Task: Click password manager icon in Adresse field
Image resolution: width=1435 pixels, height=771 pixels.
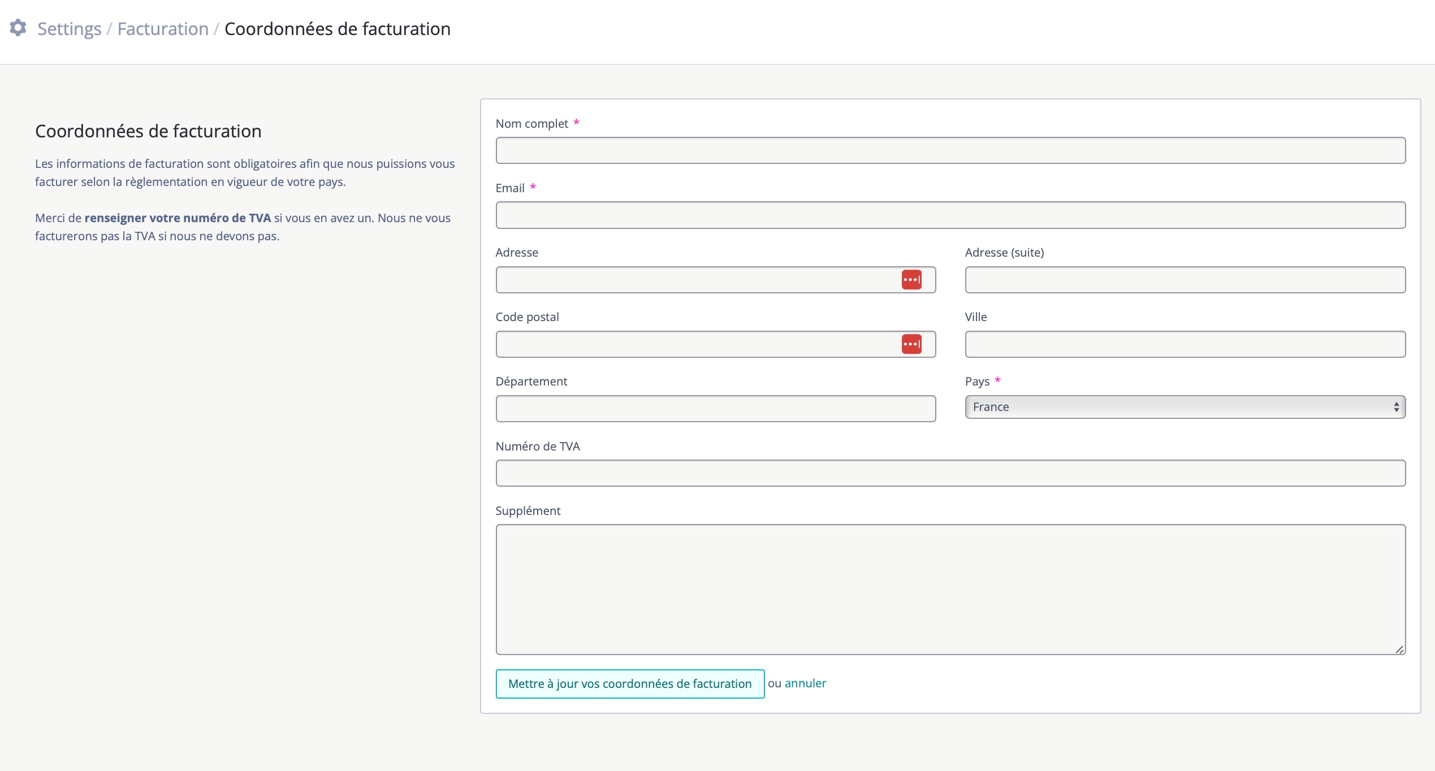Action: 911,280
